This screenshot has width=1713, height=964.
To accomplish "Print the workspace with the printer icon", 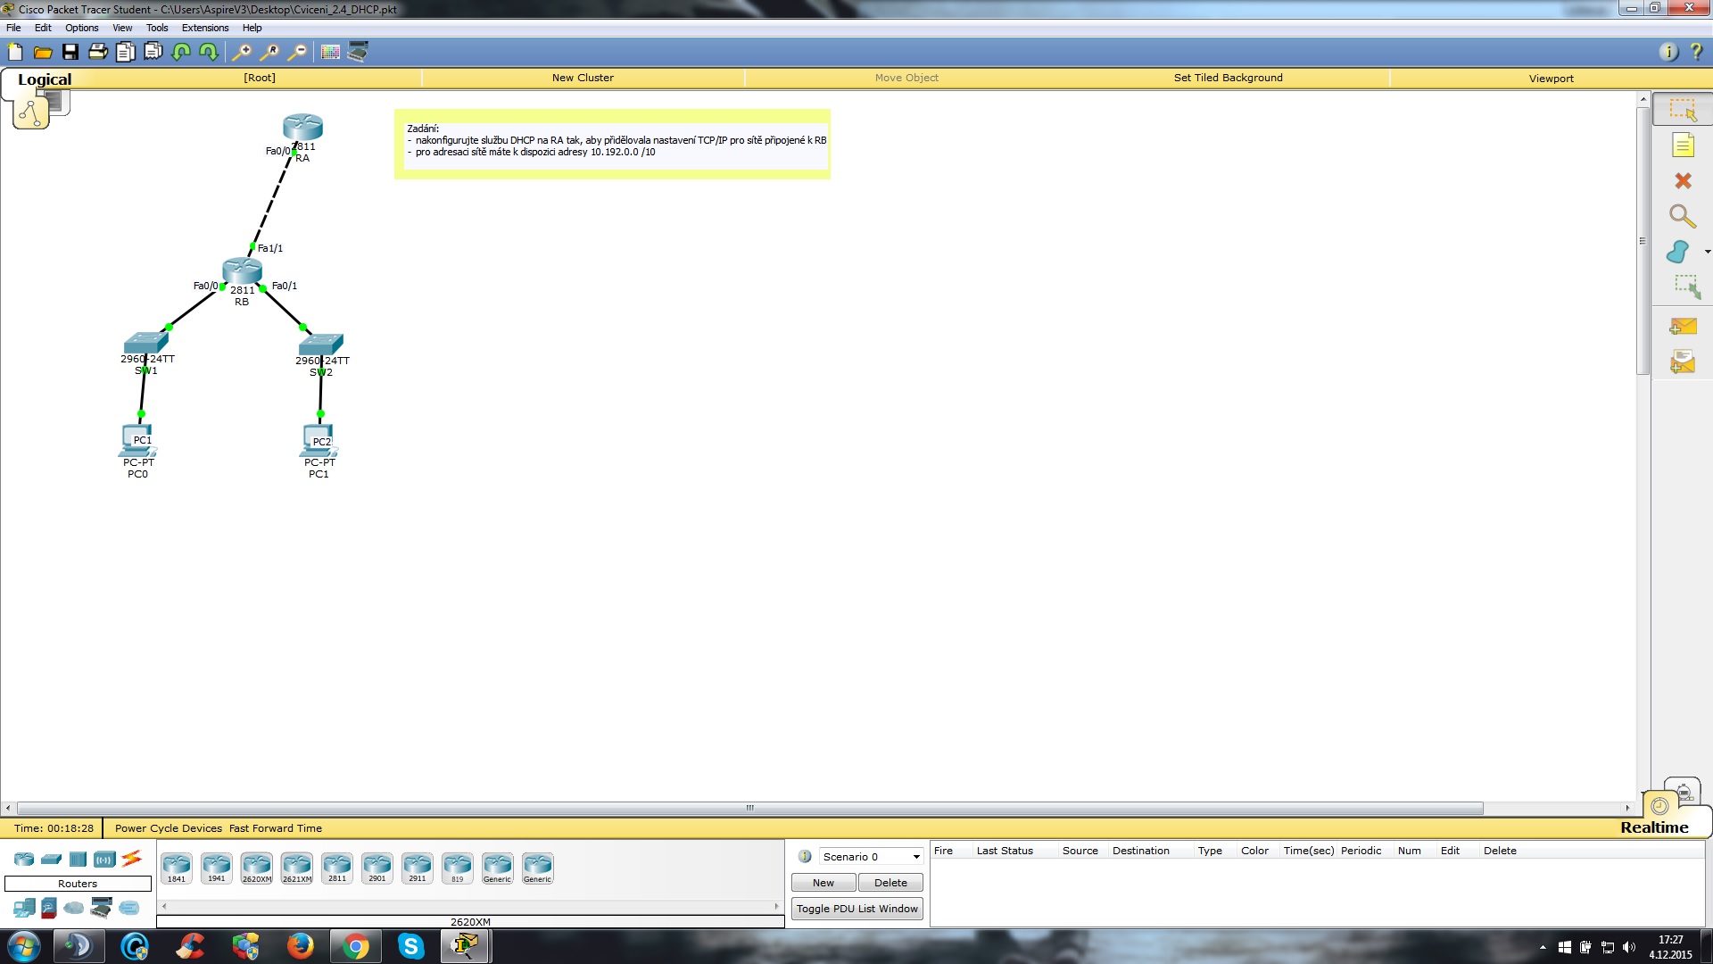I will (x=97, y=52).
